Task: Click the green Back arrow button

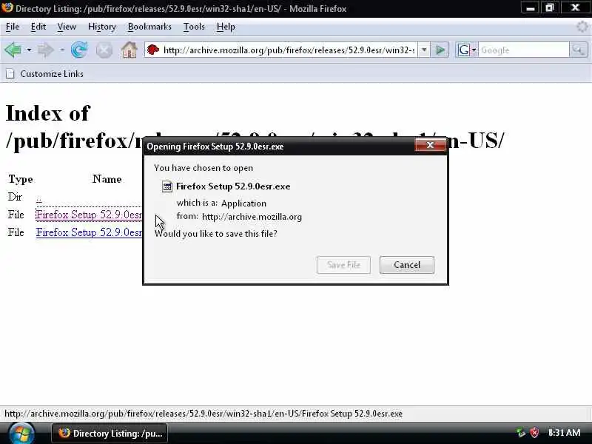Action: (13, 50)
